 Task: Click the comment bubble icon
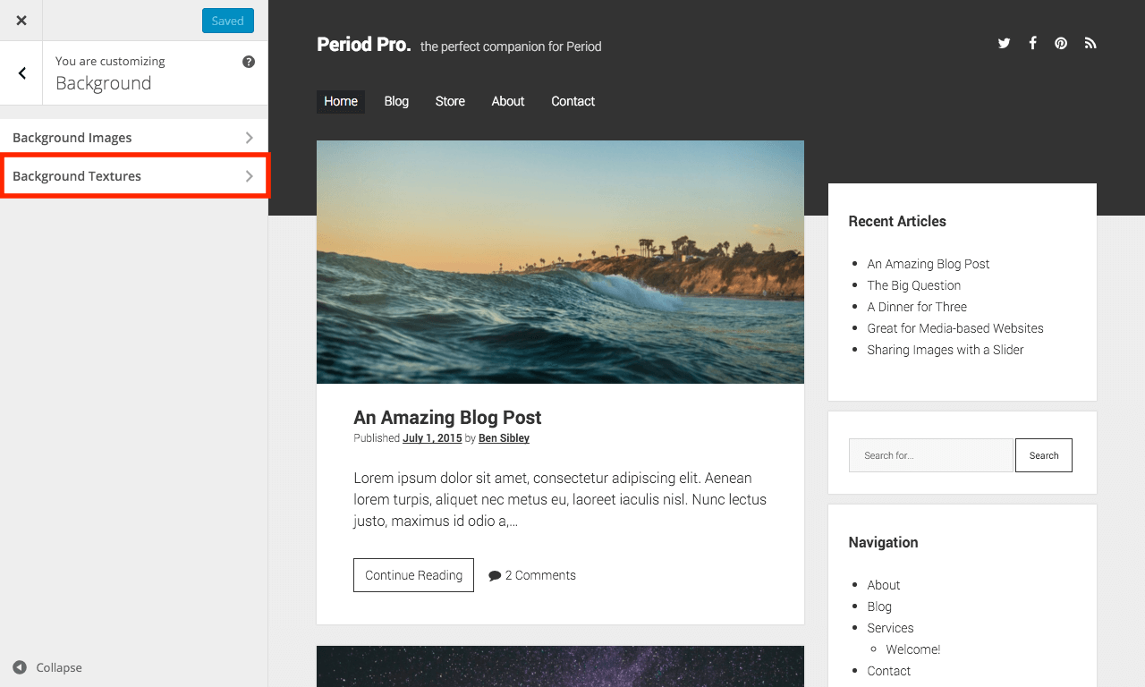(x=495, y=575)
